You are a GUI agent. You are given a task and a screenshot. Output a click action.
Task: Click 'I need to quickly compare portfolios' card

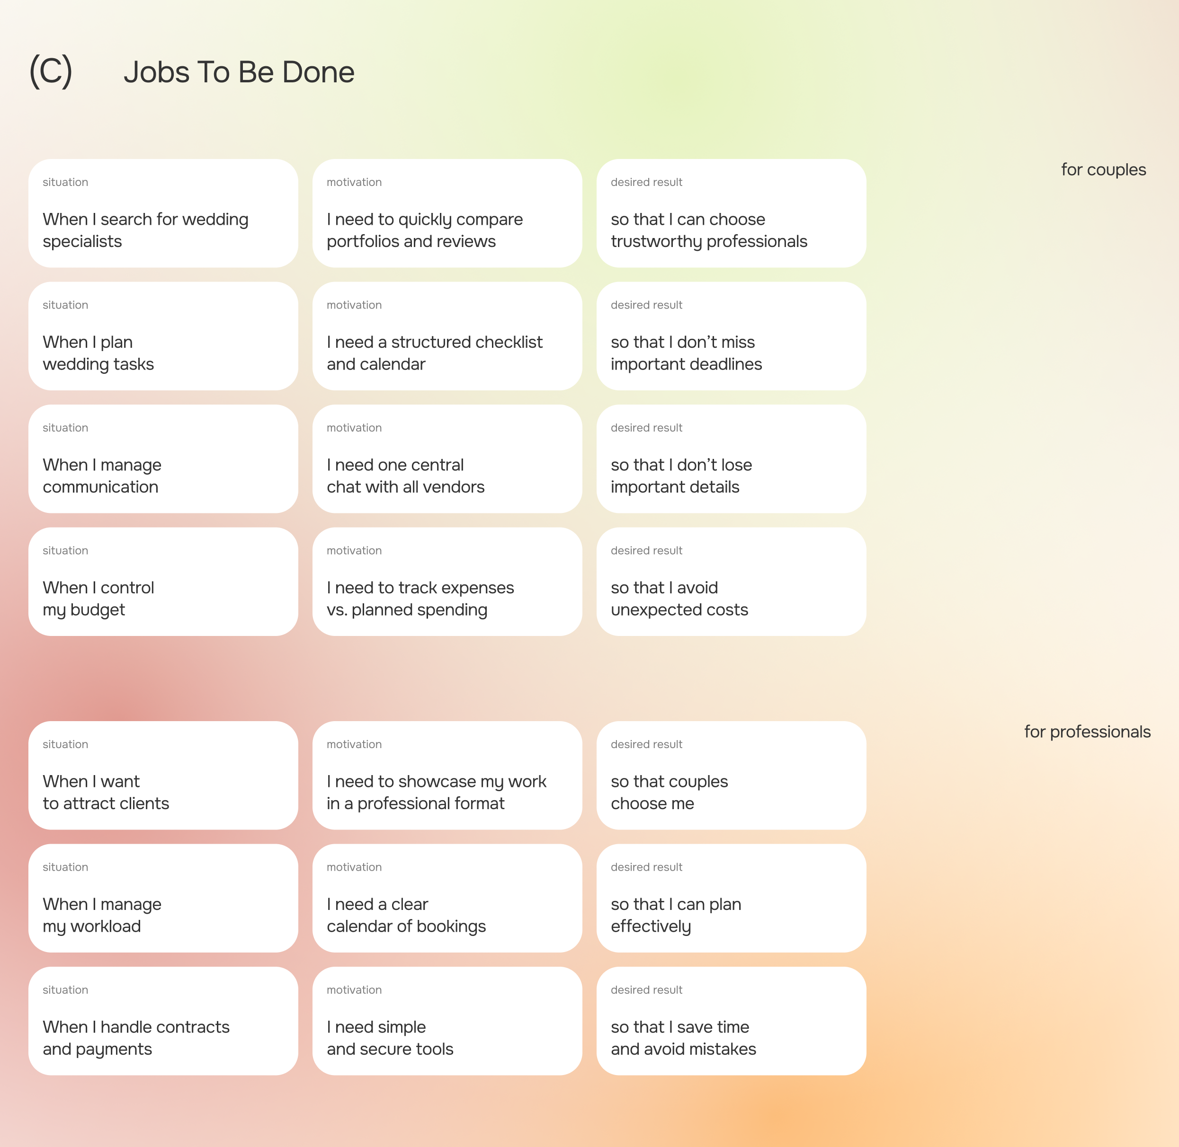[x=447, y=213]
